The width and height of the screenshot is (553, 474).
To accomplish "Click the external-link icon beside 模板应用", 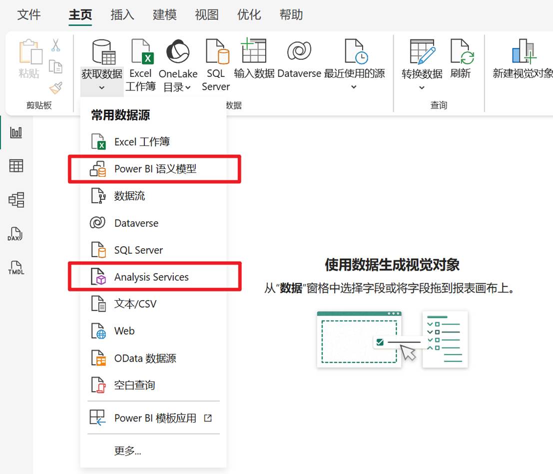I will click(x=208, y=418).
